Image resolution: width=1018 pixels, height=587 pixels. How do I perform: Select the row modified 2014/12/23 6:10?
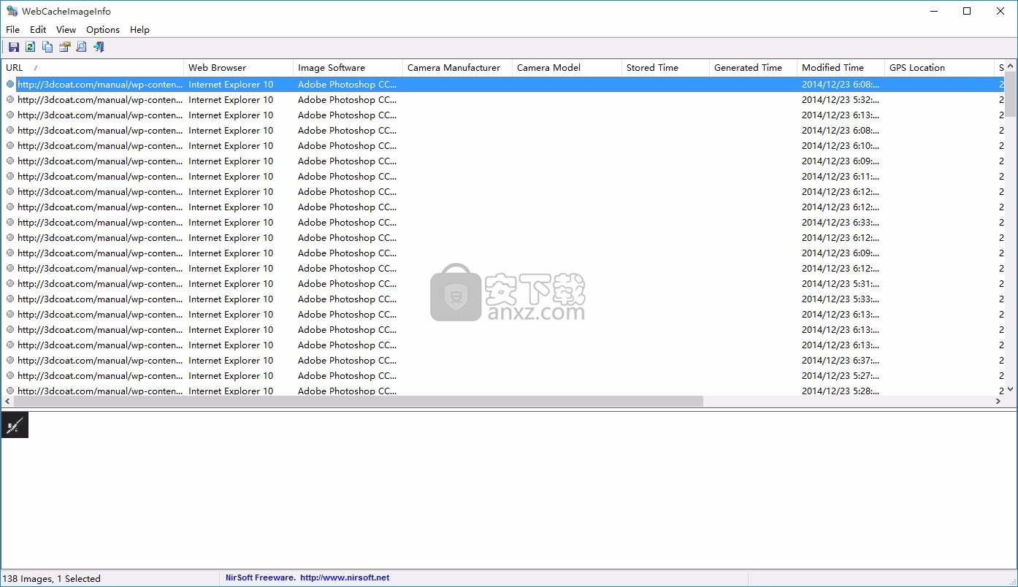502,146
